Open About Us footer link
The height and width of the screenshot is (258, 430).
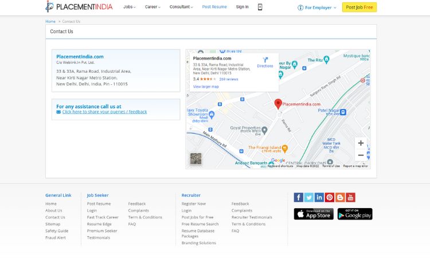(x=54, y=210)
